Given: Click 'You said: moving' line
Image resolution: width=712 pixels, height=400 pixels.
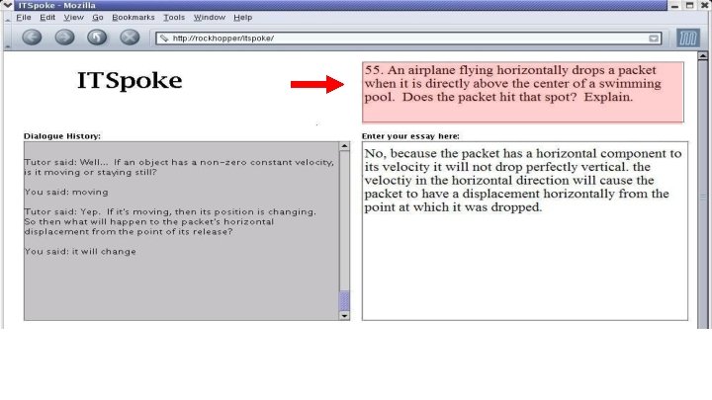Looking at the screenshot, I should (66, 192).
